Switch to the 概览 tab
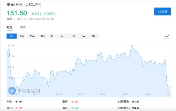This screenshot has width=176, height=111. coord(10,27)
